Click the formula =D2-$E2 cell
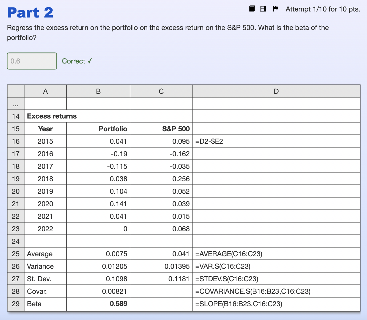The image size is (367, 320). 276,141
